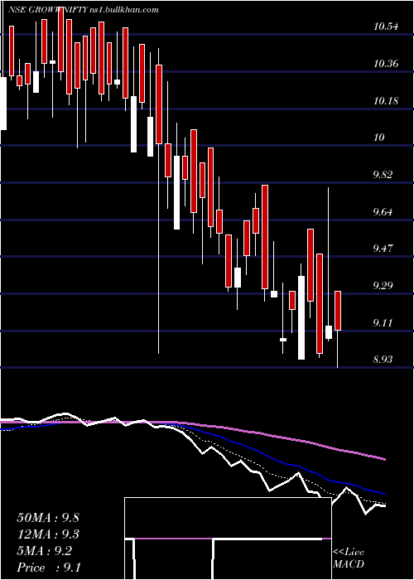This screenshot has width=414, height=580.
Task: Click the "50MA : 9.8" legend text
Action: 48,518
